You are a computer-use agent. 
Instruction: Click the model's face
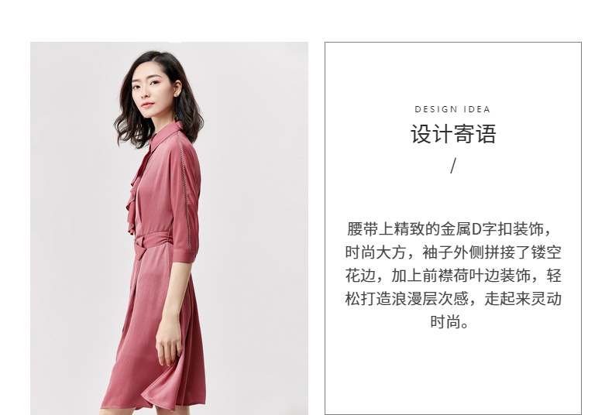pos(146,94)
